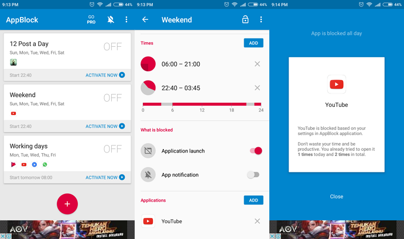Tap the YouTube logo on blocked dialog

click(x=337, y=84)
